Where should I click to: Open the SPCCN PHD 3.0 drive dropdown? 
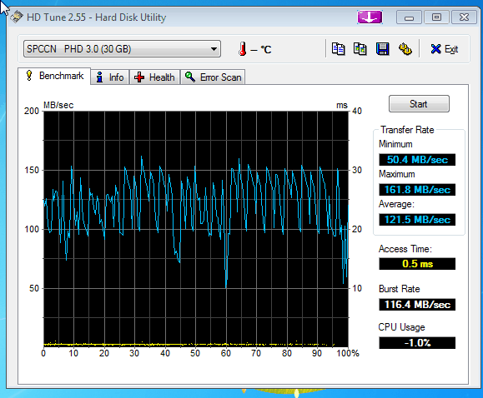122,48
